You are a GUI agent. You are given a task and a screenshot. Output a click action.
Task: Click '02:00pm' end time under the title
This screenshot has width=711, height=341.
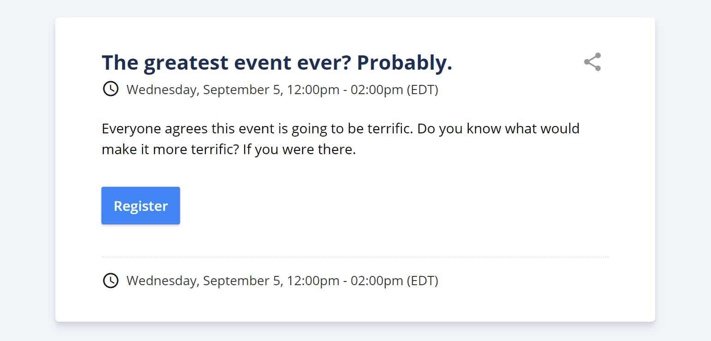point(376,90)
